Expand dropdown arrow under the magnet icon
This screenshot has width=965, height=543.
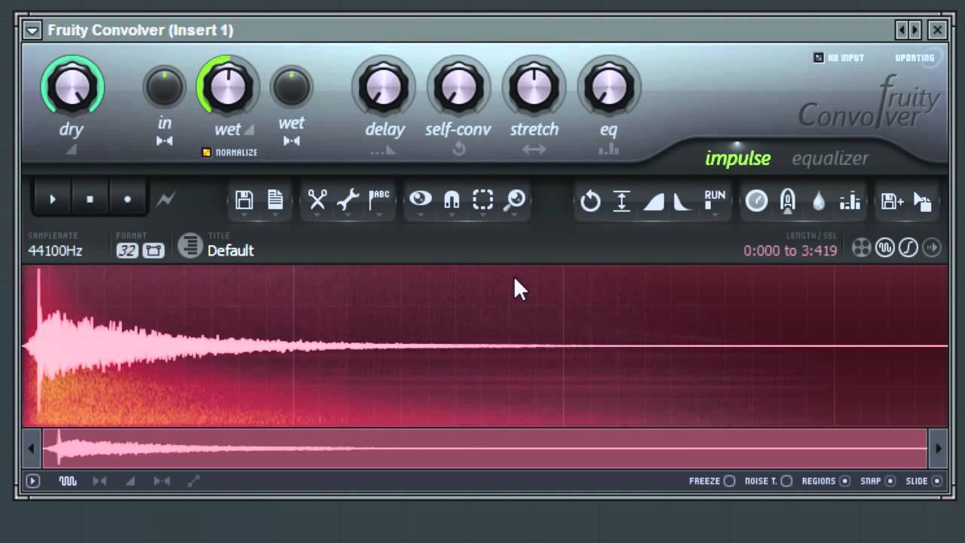point(452,216)
